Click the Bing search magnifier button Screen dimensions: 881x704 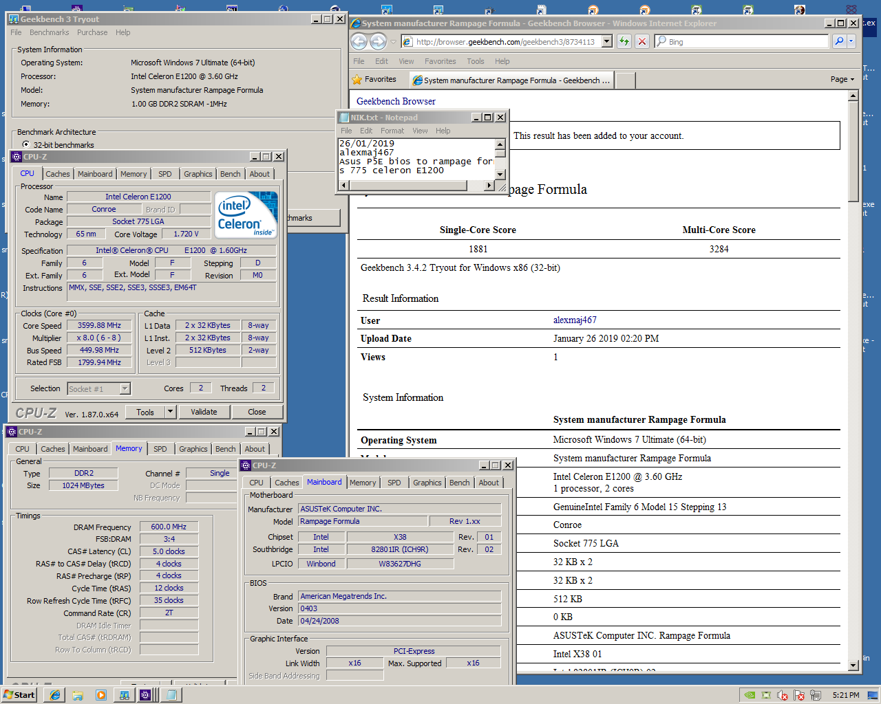839,42
